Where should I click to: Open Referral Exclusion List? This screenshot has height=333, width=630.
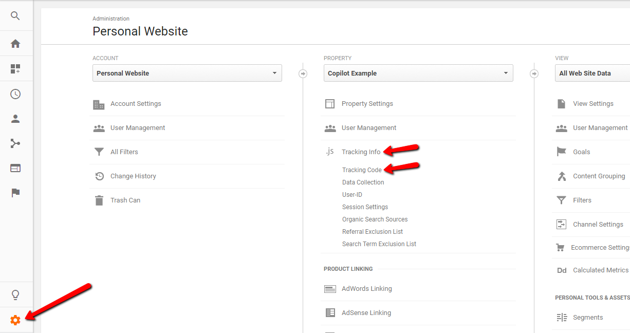point(373,232)
